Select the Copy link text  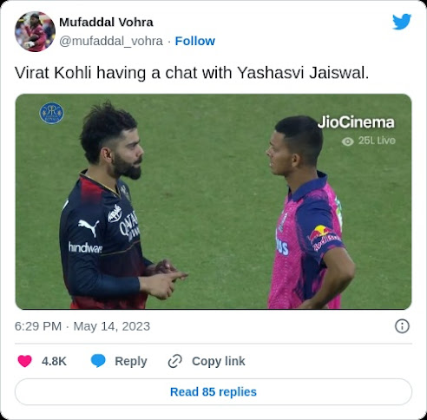pos(219,361)
